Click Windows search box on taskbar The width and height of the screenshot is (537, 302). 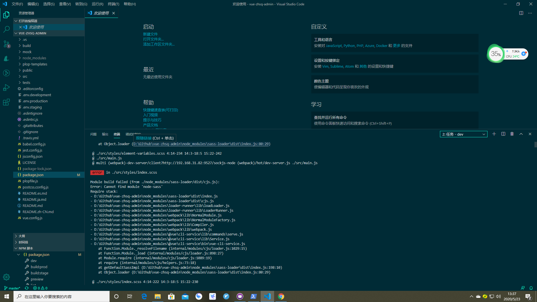click(x=62, y=296)
